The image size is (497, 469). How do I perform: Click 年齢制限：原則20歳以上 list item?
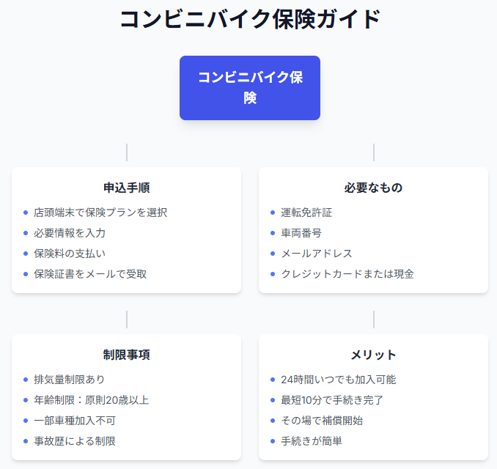click(92, 400)
